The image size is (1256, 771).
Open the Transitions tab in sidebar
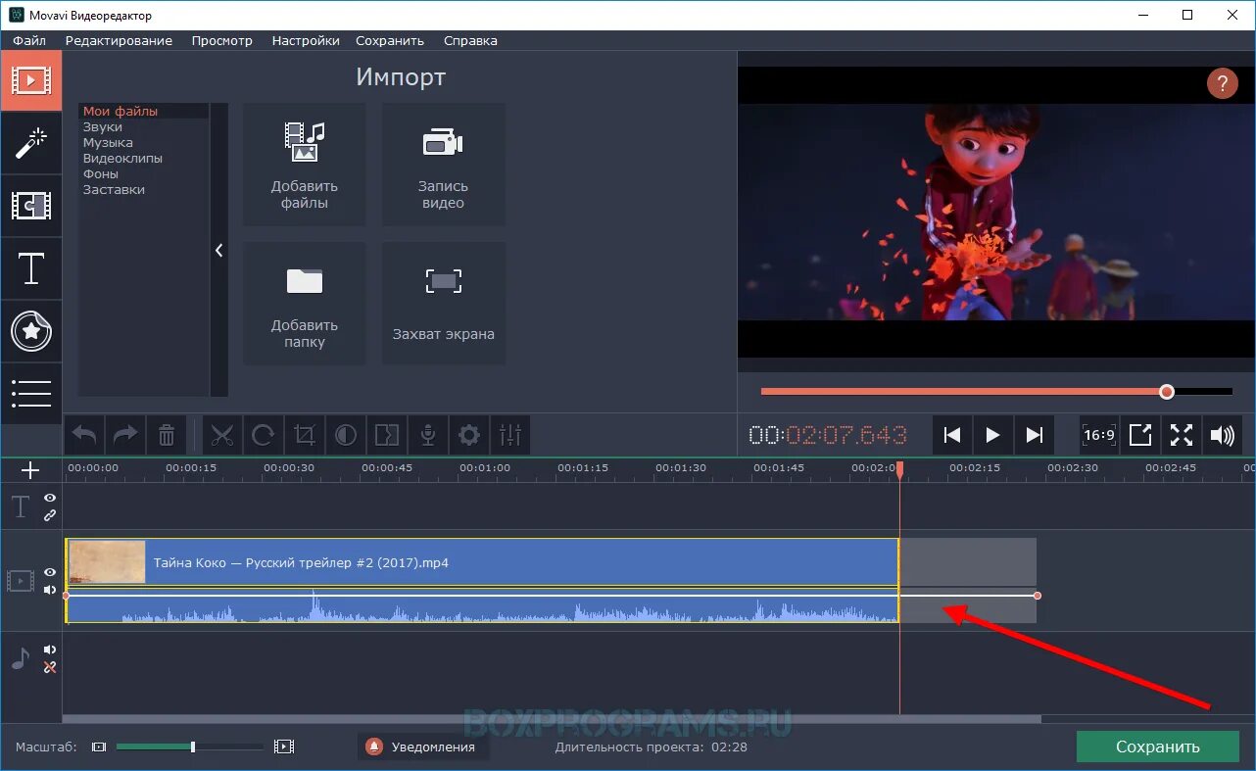pyautogui.click(x=30, y=206)
